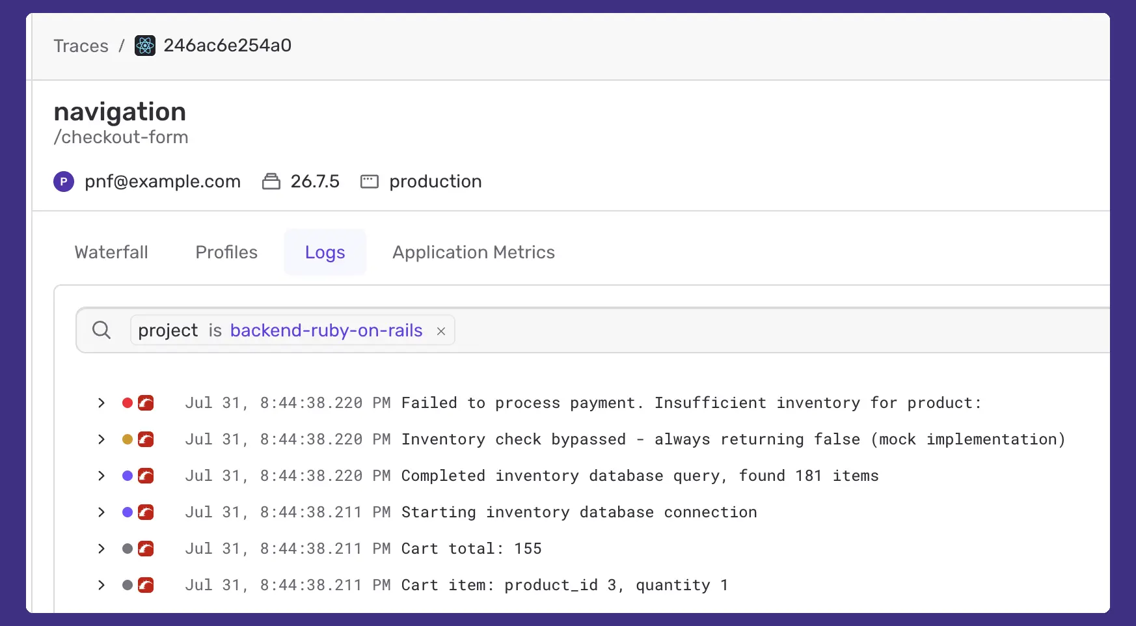This screenshot has width=1136, height=626.
Task: Click Rails project icon on Cart item log
Action: point(146,585)
